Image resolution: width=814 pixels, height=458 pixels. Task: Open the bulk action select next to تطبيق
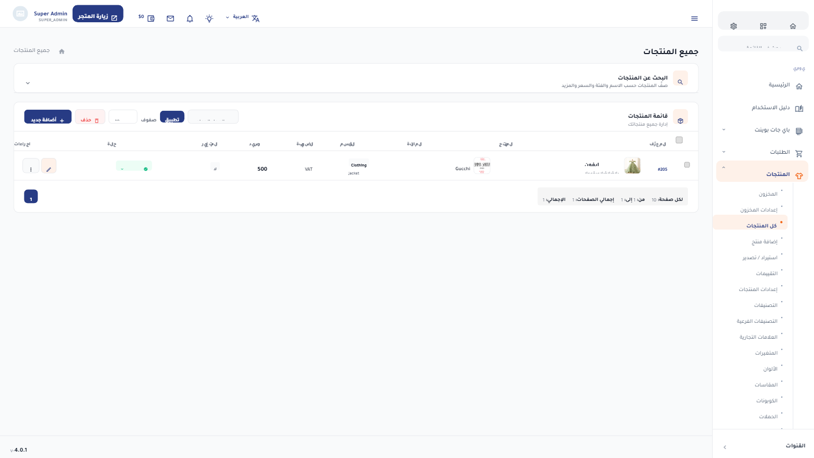pos(213,117)
